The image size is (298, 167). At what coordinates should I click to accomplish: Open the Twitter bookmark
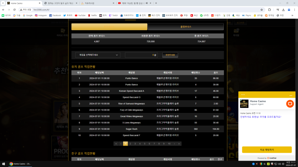coord(68,15)
